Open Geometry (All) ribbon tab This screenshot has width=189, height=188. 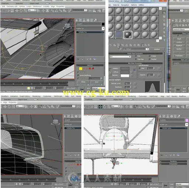click(x=12, y=6)
